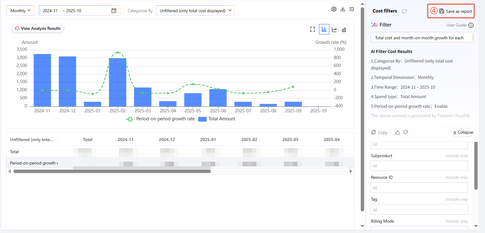485x233 pixels.
Task: Switch to combined bar-line chart view
Action: point(324,30)
